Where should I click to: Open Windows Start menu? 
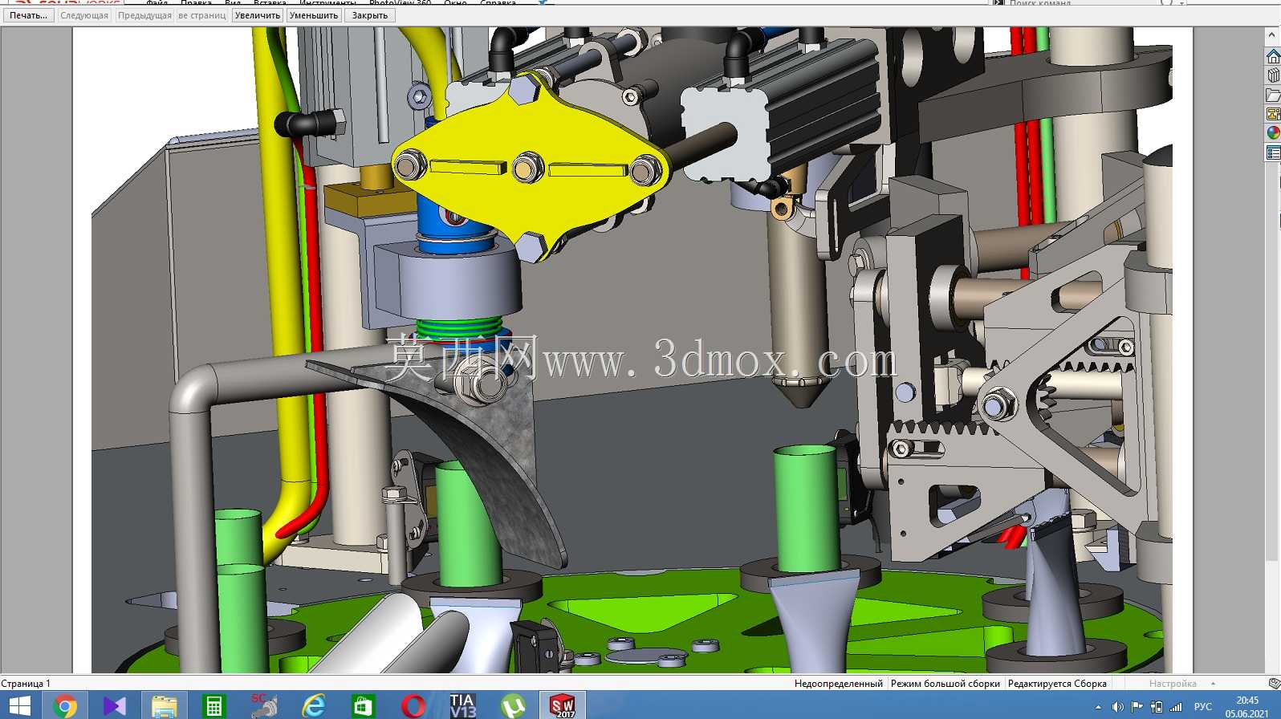19,706
